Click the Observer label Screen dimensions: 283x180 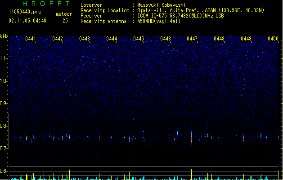[x=91, y=5]
